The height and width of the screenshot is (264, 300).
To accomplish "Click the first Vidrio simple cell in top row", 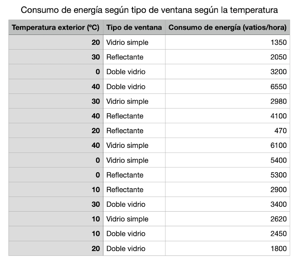I will click(134, 42).
